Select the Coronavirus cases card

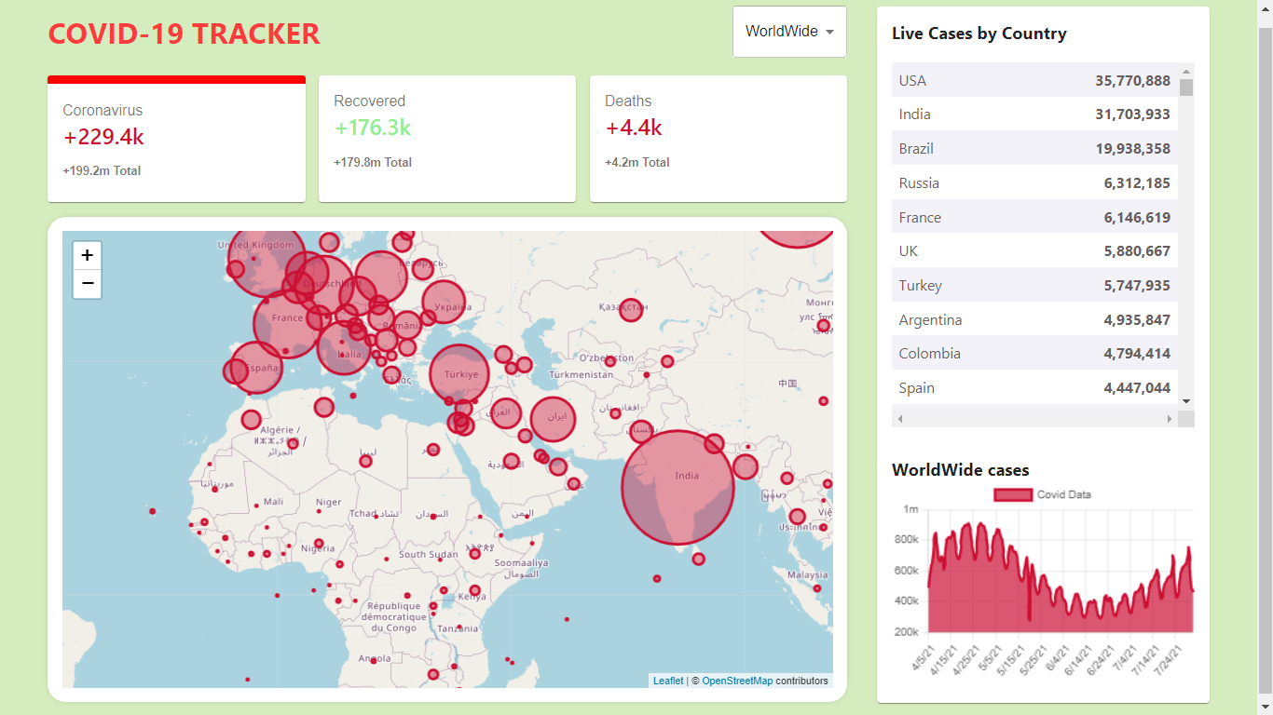pyautogui.click(x=176, y=139)
